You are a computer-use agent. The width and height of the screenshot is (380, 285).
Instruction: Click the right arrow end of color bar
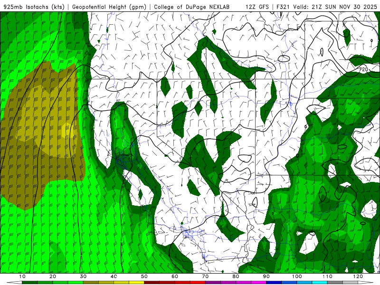pyautogui.click(x=365, y=283)
